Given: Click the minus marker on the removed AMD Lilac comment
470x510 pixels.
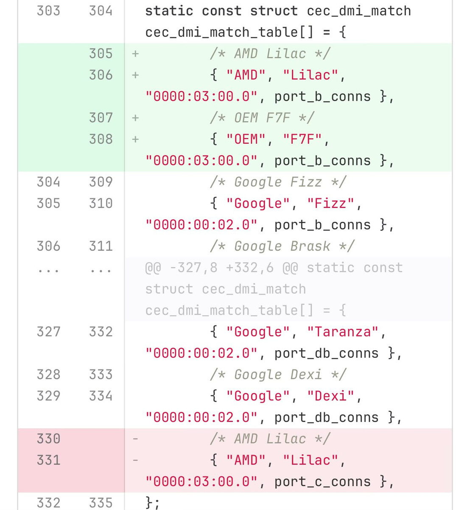Looking at the screenshot, I should pos(135,439).
